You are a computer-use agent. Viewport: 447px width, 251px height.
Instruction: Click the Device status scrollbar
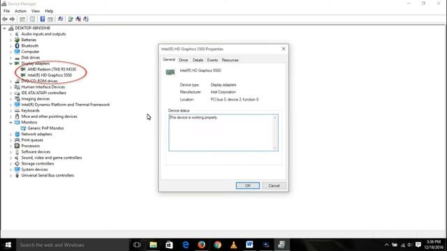pos(275,132)
